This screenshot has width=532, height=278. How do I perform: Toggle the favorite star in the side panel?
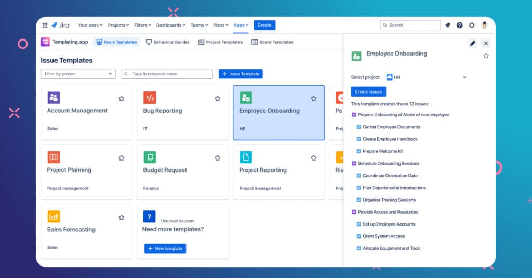tap(486, 56)
